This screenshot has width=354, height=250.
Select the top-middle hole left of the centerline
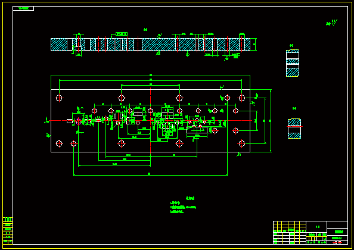[x=121, y=98]
